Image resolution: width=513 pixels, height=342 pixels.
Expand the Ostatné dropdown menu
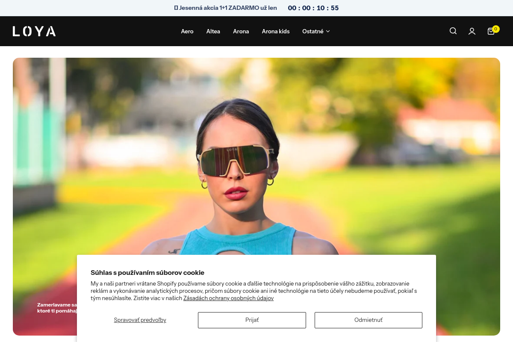[316, 31]
